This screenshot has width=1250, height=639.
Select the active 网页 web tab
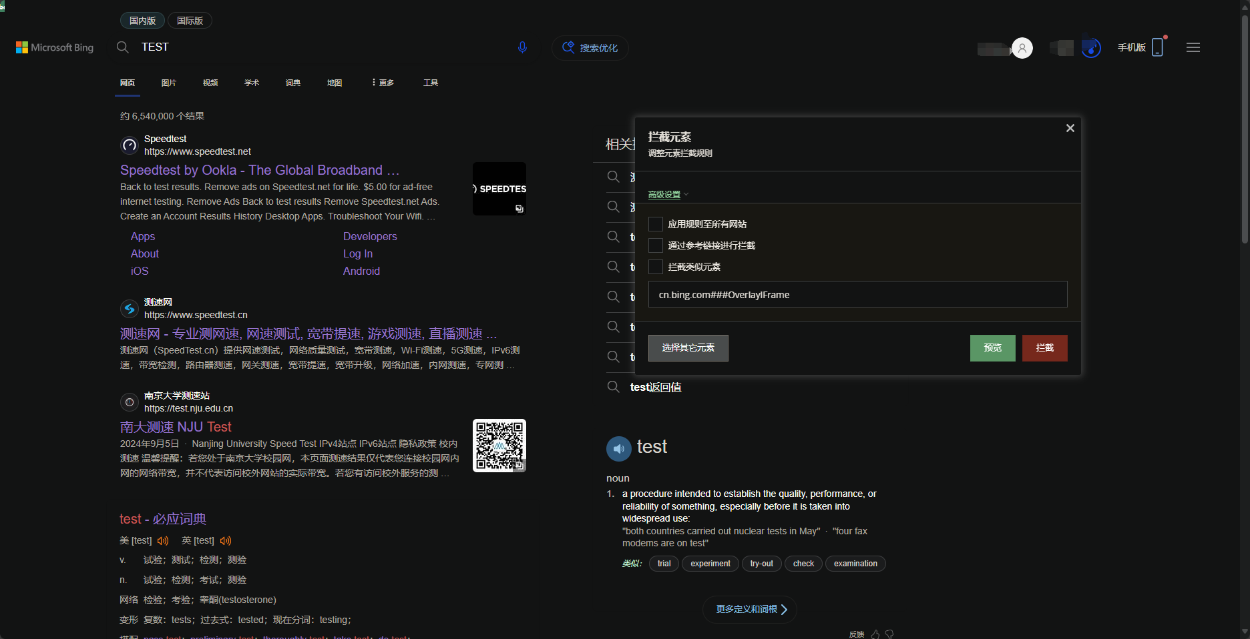coord(128,83)
